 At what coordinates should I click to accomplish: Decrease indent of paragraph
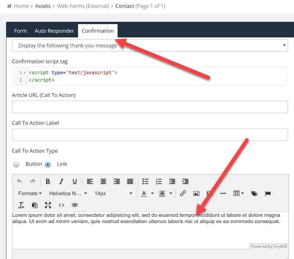(x=172, y=181)
